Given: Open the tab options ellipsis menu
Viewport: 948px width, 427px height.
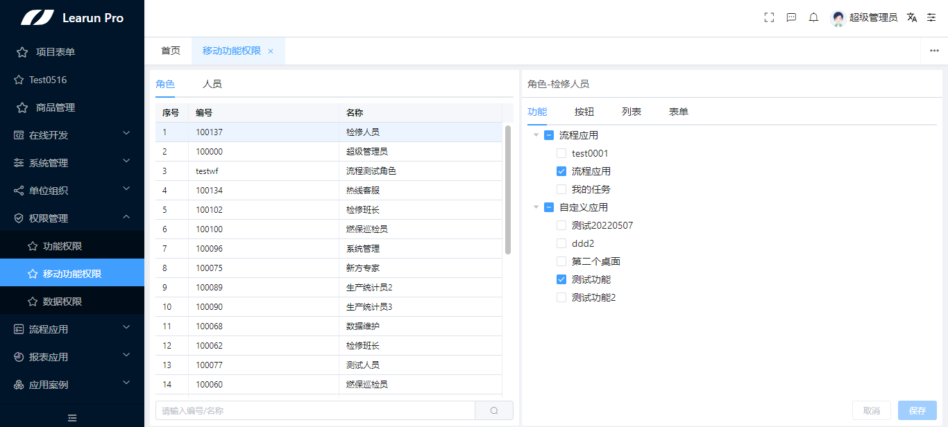Looking at the screenshot, I should click(x=934, y=51).
